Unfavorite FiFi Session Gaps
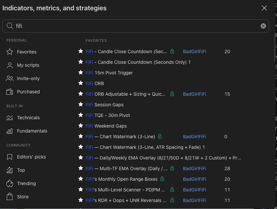This screenshot has width=277, height=209. pos(81,104)
